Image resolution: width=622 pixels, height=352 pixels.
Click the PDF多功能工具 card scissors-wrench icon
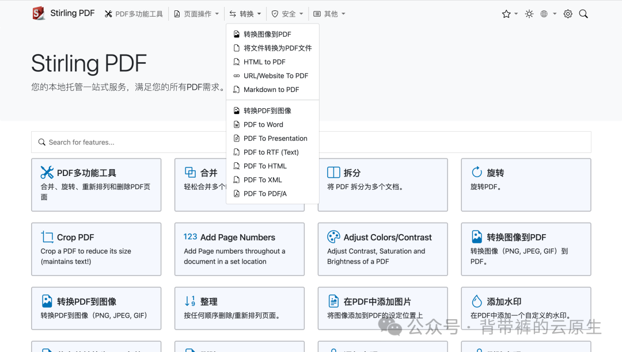click(47, 172)
